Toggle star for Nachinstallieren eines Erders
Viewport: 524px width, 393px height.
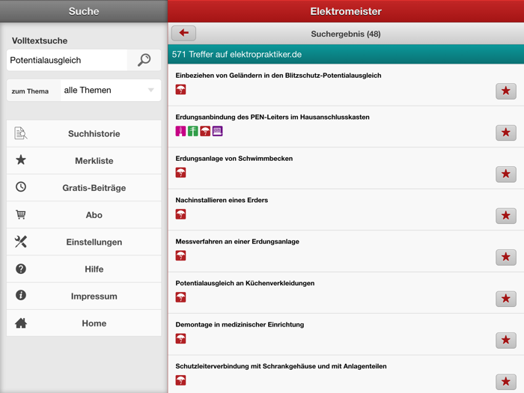(x=506, y=216)
